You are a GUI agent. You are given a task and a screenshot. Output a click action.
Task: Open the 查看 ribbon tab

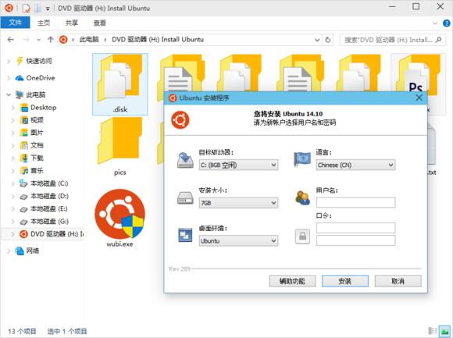point(100,23)
